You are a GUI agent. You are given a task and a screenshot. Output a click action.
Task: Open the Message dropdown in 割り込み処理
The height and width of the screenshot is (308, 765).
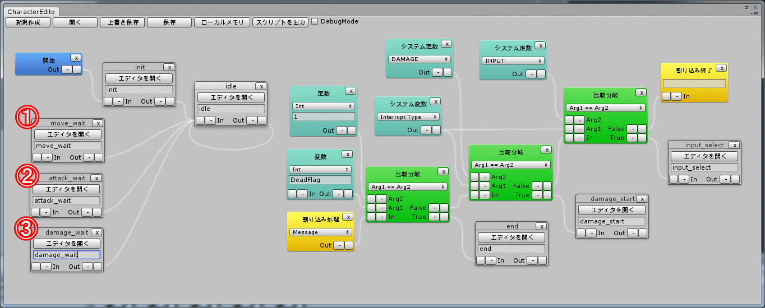[321, 232]
